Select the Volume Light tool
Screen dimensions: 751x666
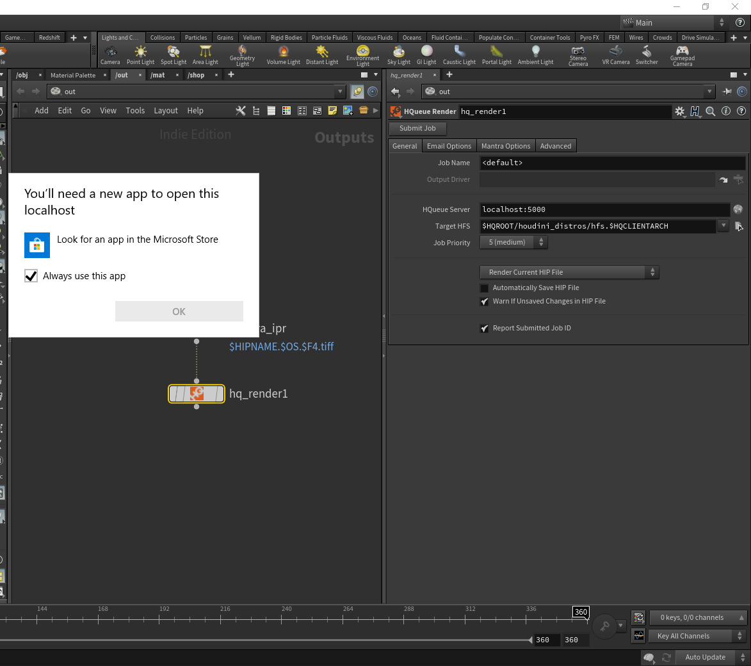click(x=283, y=56)
